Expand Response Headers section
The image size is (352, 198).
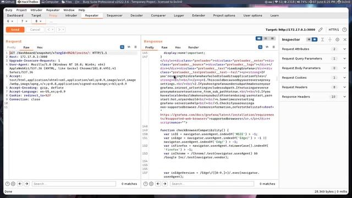(x=313, y=97)
